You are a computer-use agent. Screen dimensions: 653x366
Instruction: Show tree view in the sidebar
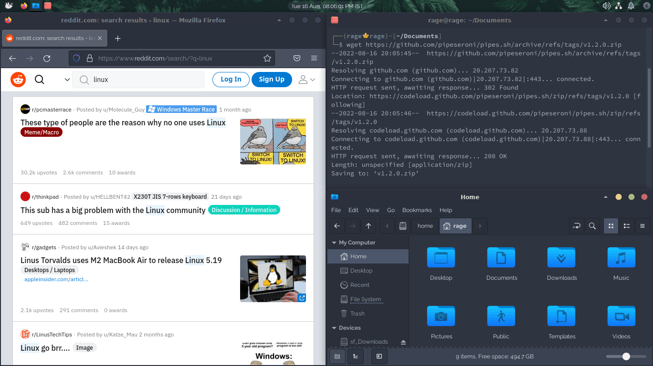click(356, 356)
